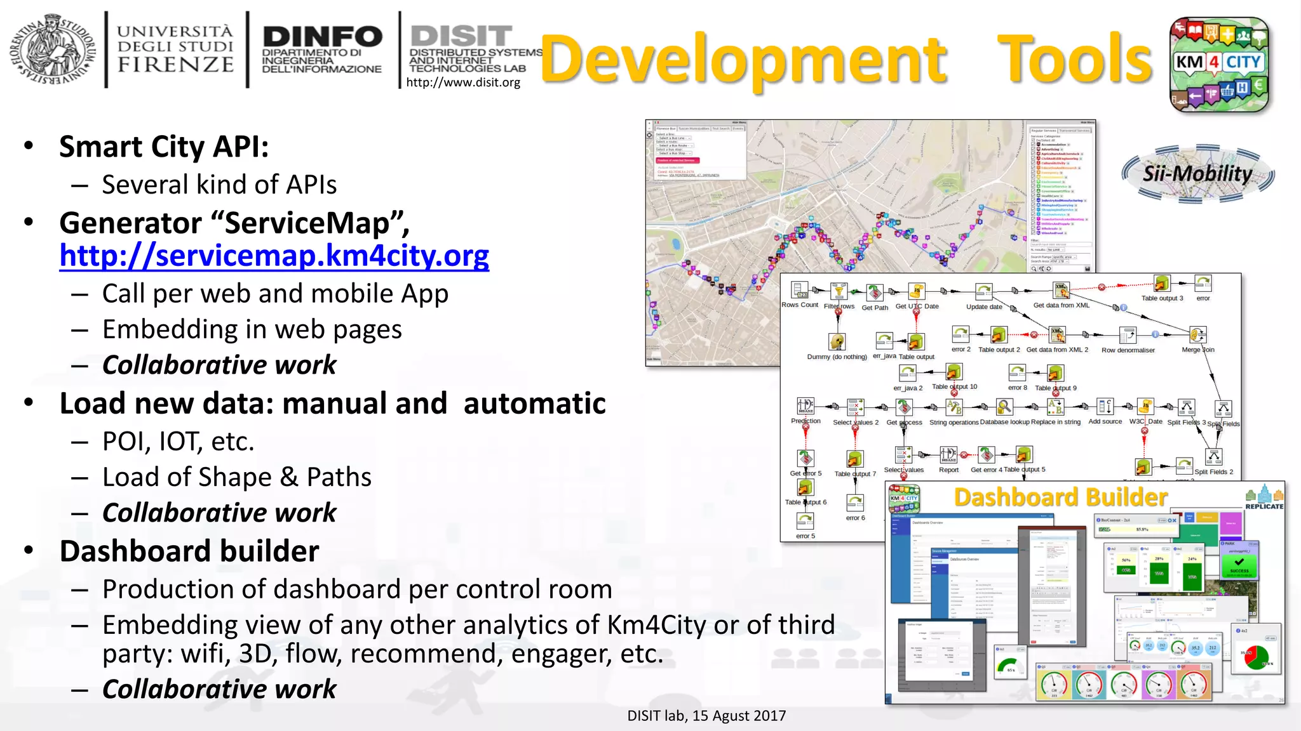This screenshot has height=731, width=1301.
Task: Open the servicemap.km4city.org hyperlink
Action: (274, 255)
